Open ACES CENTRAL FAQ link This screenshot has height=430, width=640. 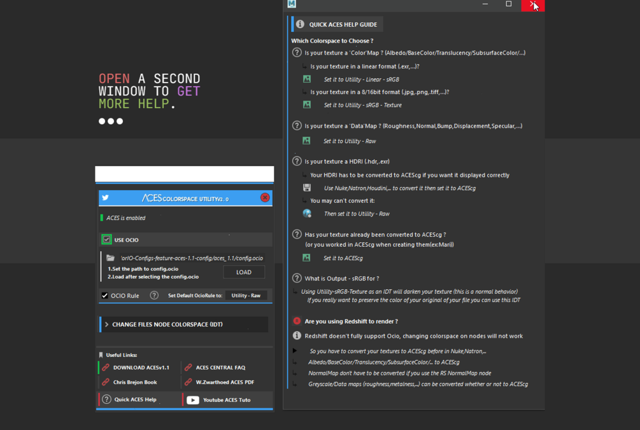(220, 368)
